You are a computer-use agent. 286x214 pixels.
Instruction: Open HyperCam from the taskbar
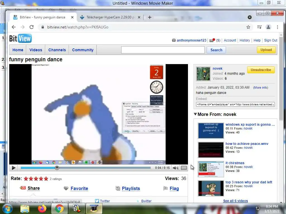coord(94,208)
